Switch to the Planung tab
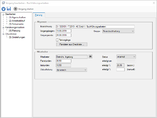Image resolution: width=157 pixels, height=118 pixels. (x=39, y=15)
